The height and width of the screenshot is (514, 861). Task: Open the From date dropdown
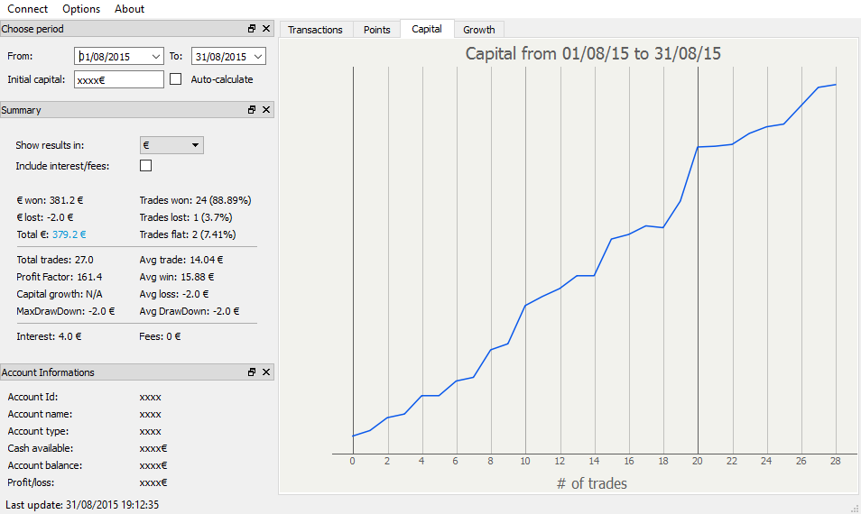(x=157, y=56)
